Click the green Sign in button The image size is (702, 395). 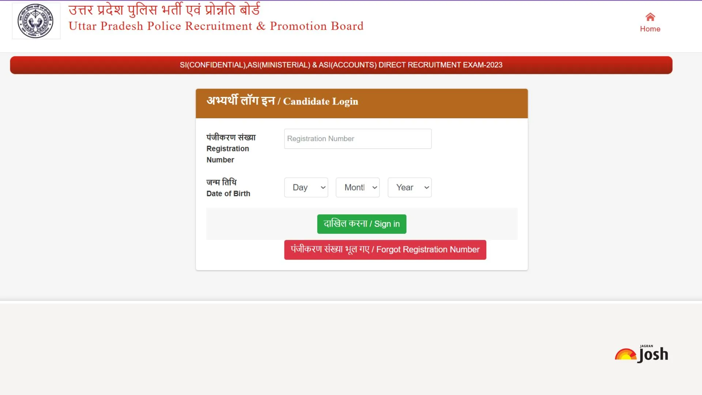[362, 224]
